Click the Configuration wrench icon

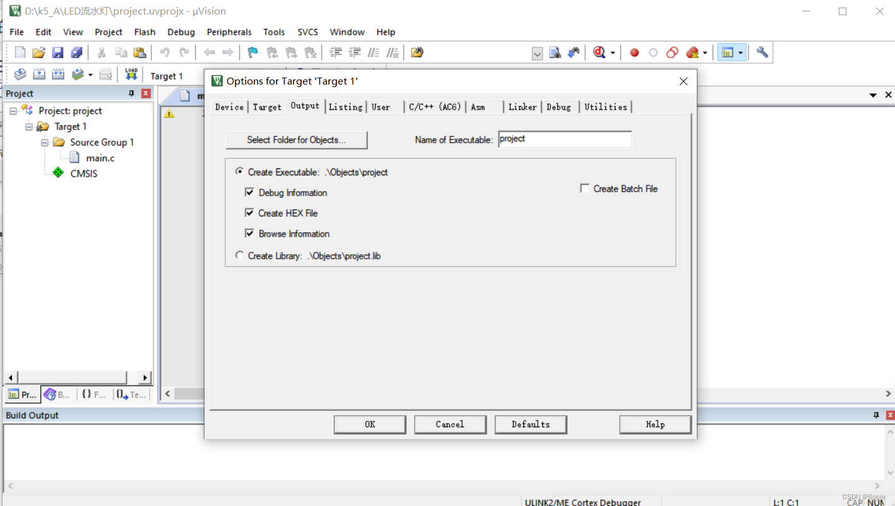click(762, 52)
